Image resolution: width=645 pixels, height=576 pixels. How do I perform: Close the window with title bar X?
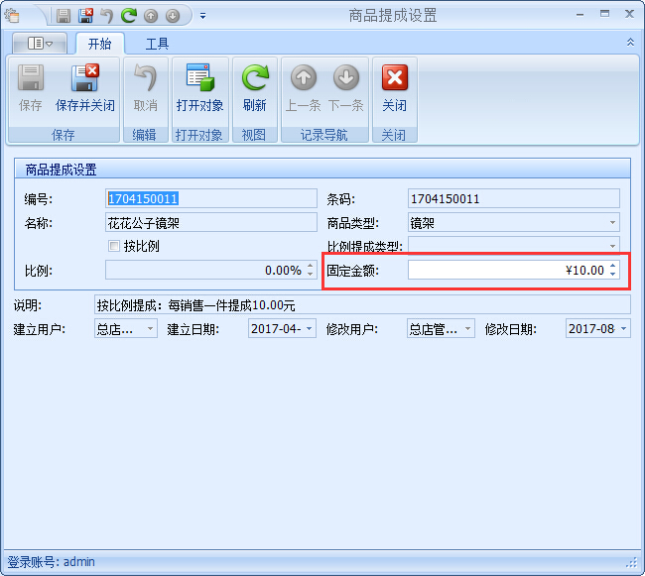tap(629, 14)
